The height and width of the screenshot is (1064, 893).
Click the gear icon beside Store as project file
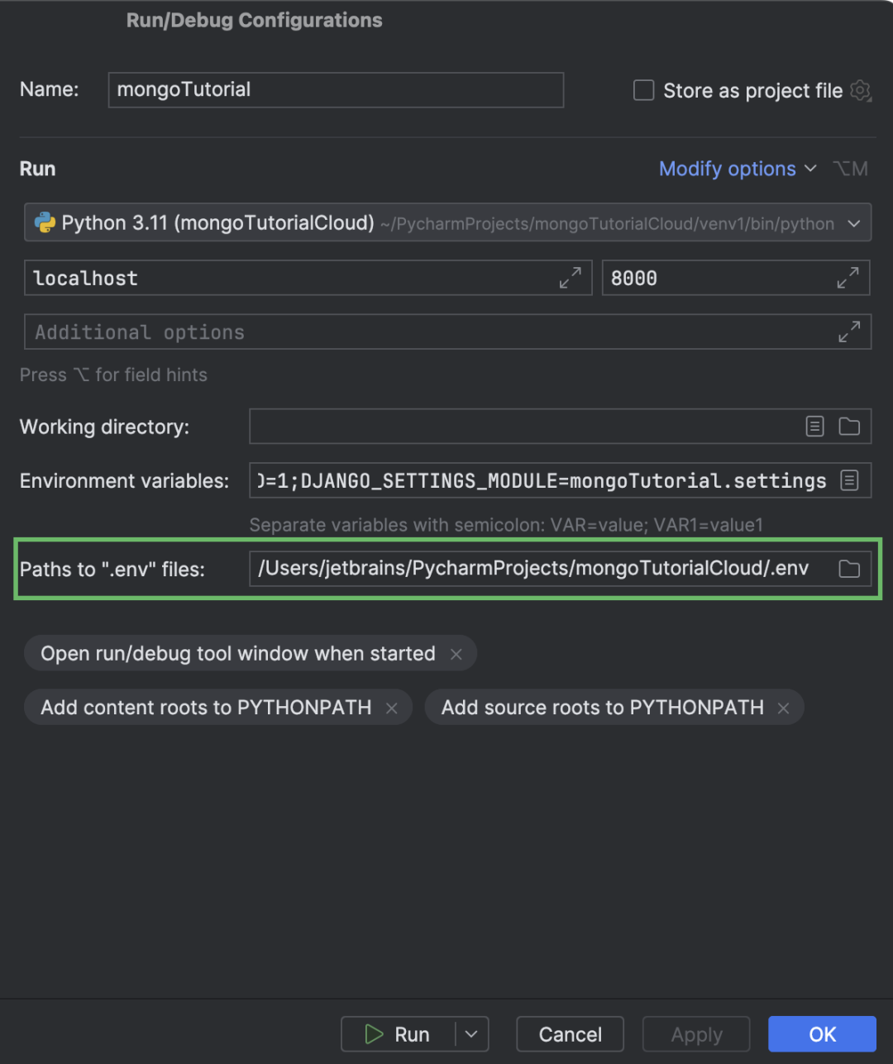coord(861,90)
